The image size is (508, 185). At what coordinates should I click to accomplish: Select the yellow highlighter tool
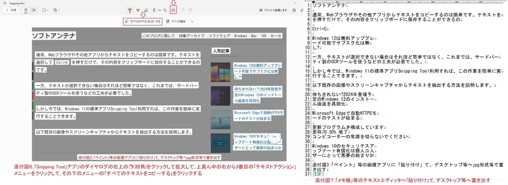(x=138, y=10)
